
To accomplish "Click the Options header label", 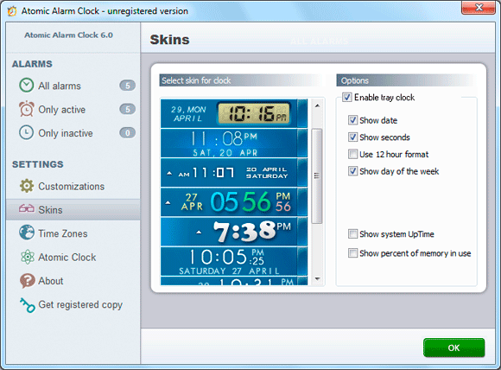I will (355, 80).
